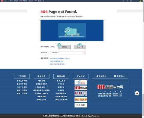Open the first suggested news link
144x118 pixels.
[x=60, y=58]
